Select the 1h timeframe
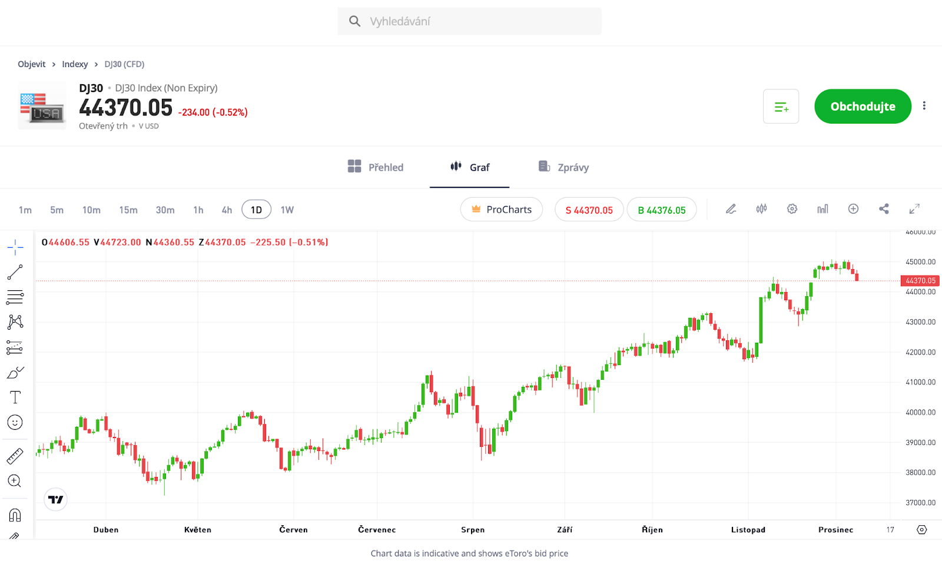The width and height of the screenshot is (942, 567). coord(198,210)
